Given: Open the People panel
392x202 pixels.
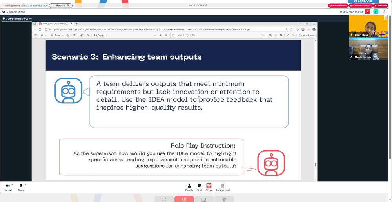Looking at the screenshot, I should pyautogui.click(x=189, y=187).
